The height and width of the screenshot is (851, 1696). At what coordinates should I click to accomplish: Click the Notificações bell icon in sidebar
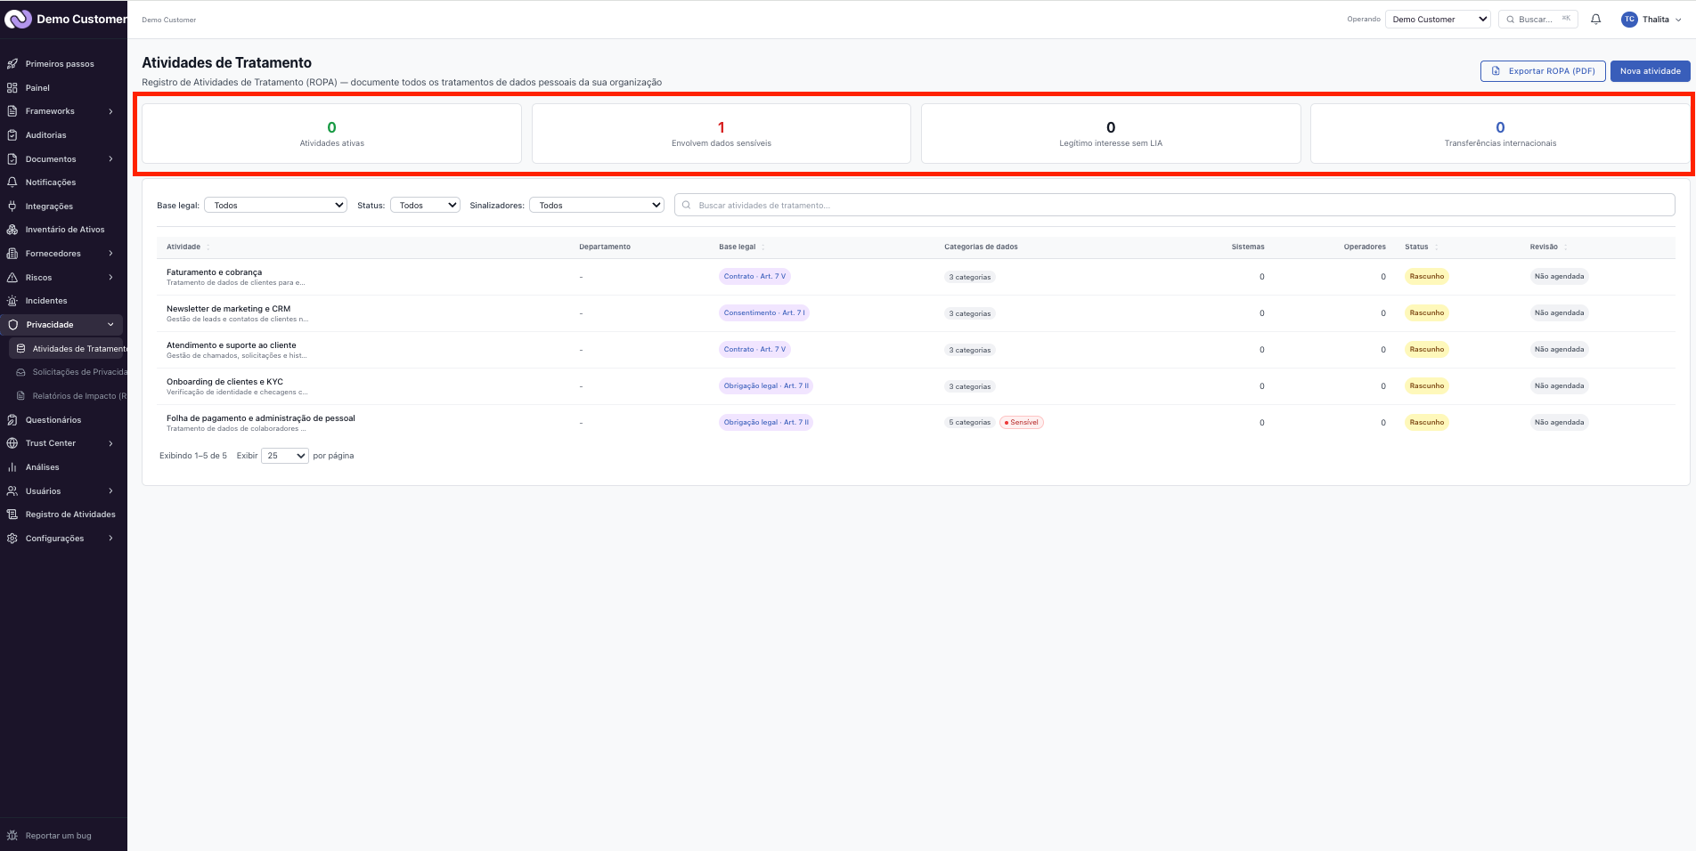coord(12,182)
